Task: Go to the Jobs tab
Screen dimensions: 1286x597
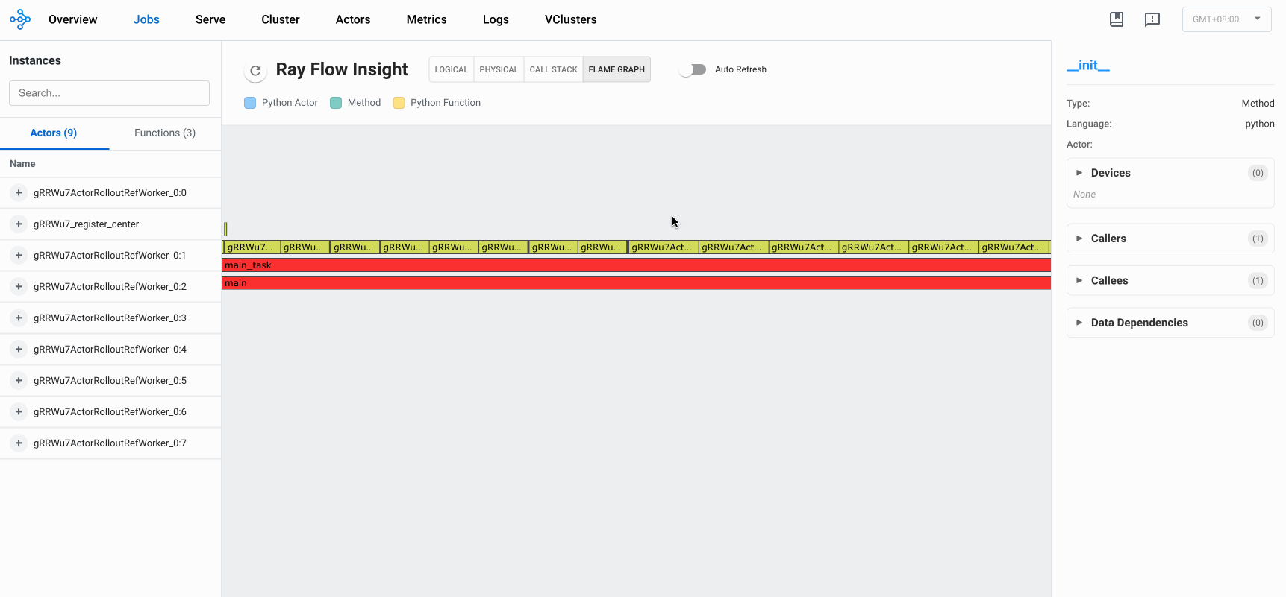Action: point(146,19)
